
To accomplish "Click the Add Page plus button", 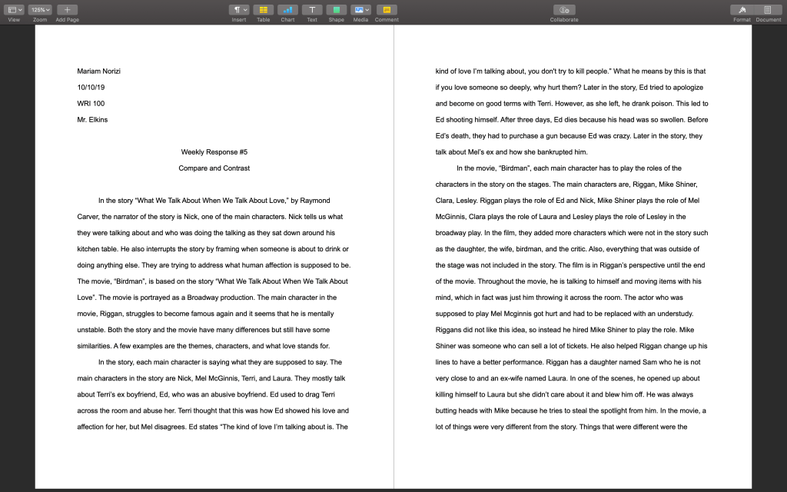I will [67, 10].
